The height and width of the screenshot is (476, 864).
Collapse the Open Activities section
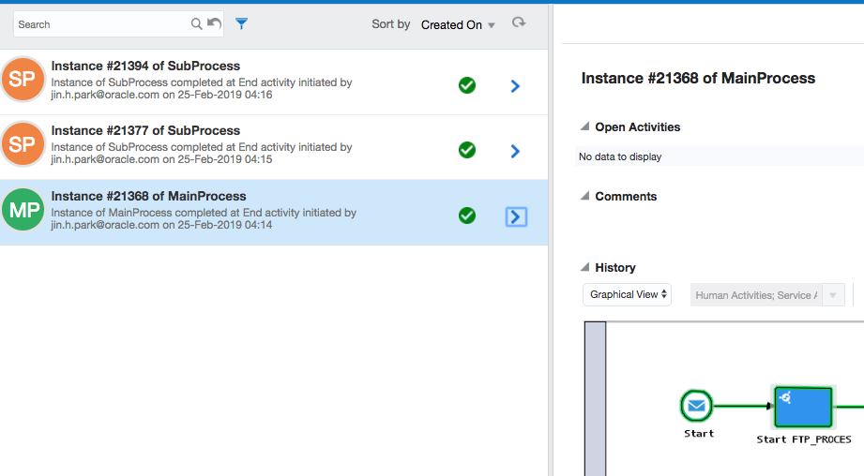click(584, 127)
